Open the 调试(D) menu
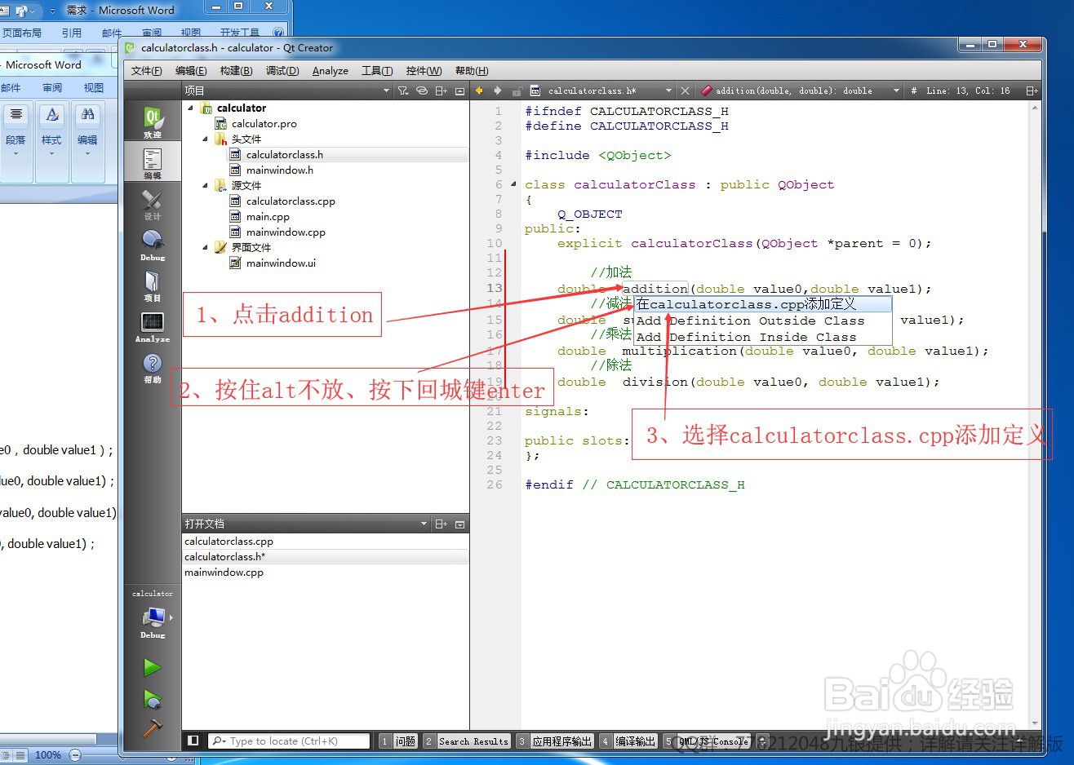 [282, 71]
